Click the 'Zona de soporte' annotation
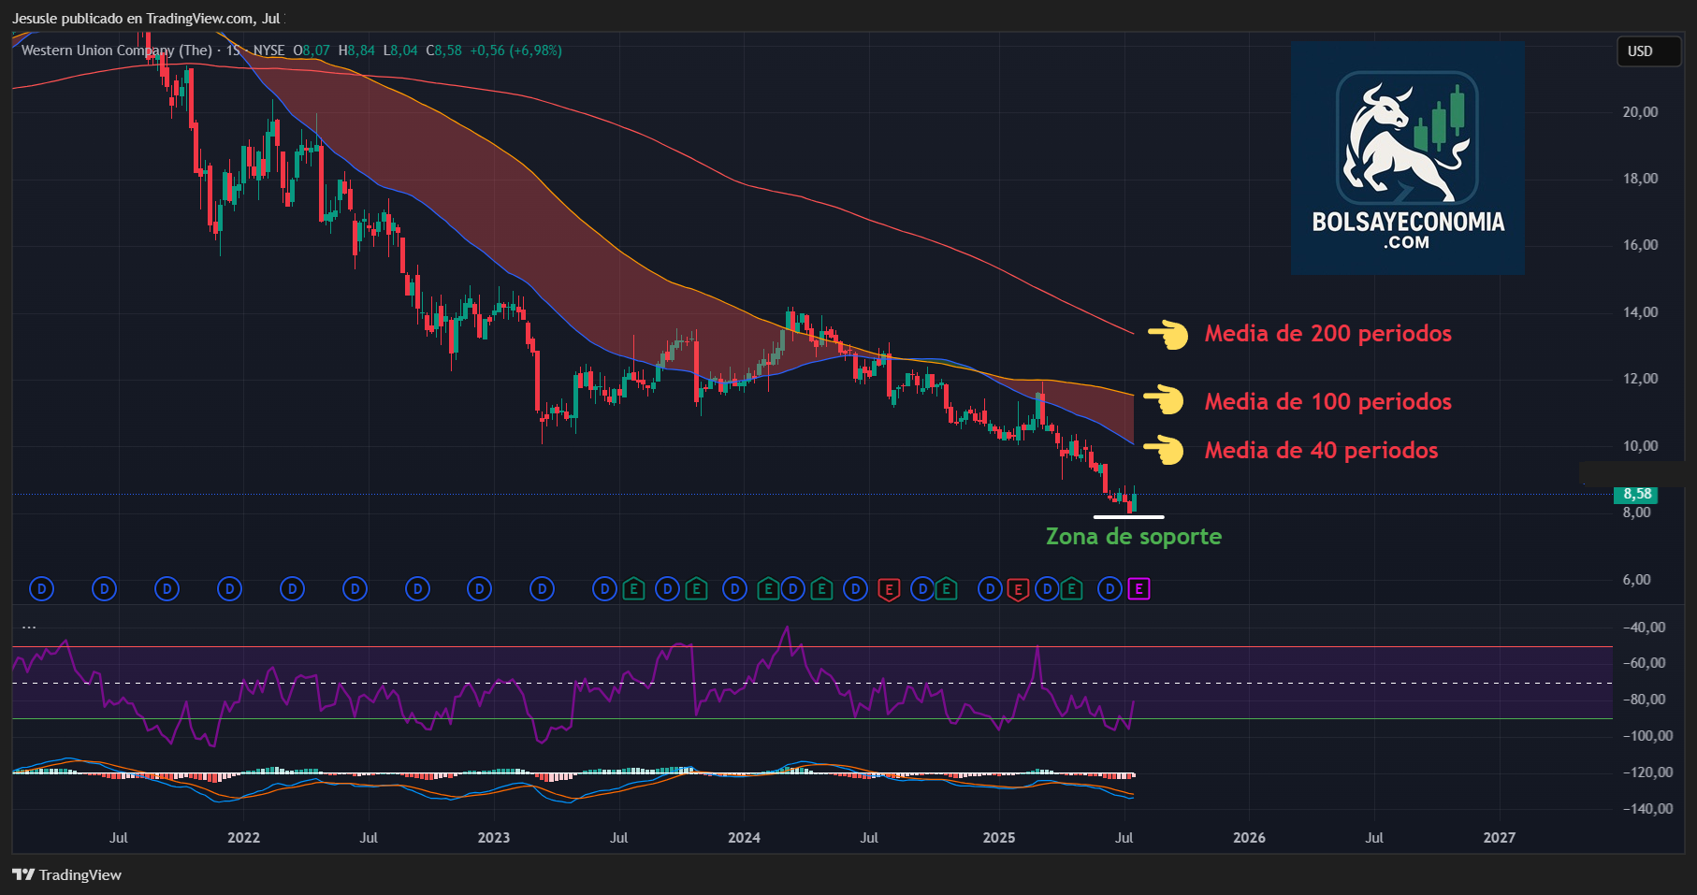The image size is (1697, 895). click(x=1133, y=537)
